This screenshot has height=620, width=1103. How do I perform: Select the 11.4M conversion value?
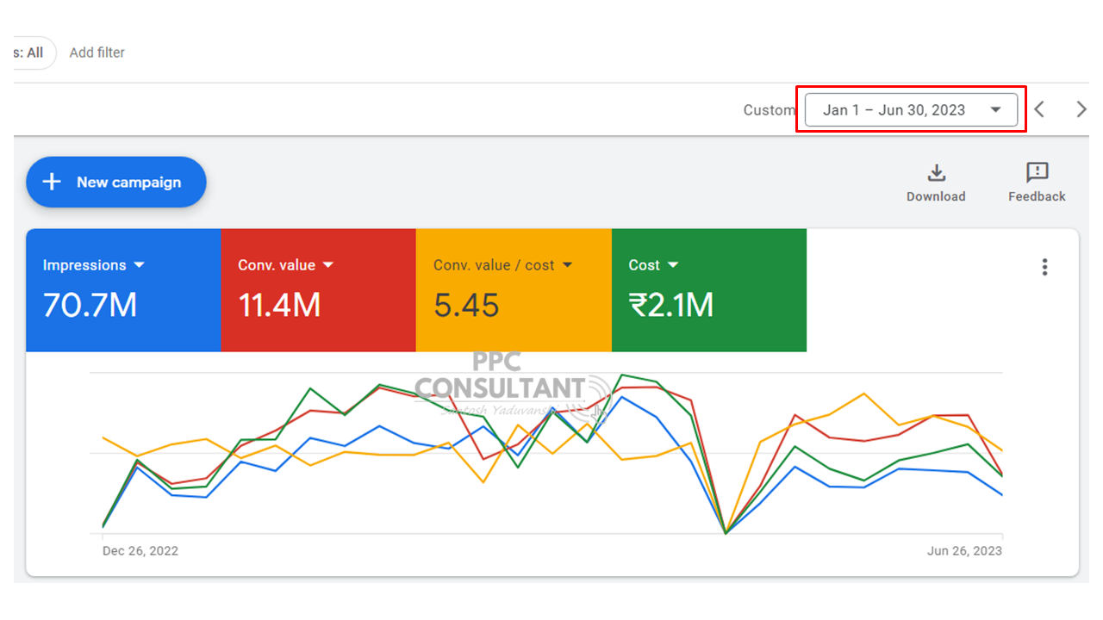[279, 305]
